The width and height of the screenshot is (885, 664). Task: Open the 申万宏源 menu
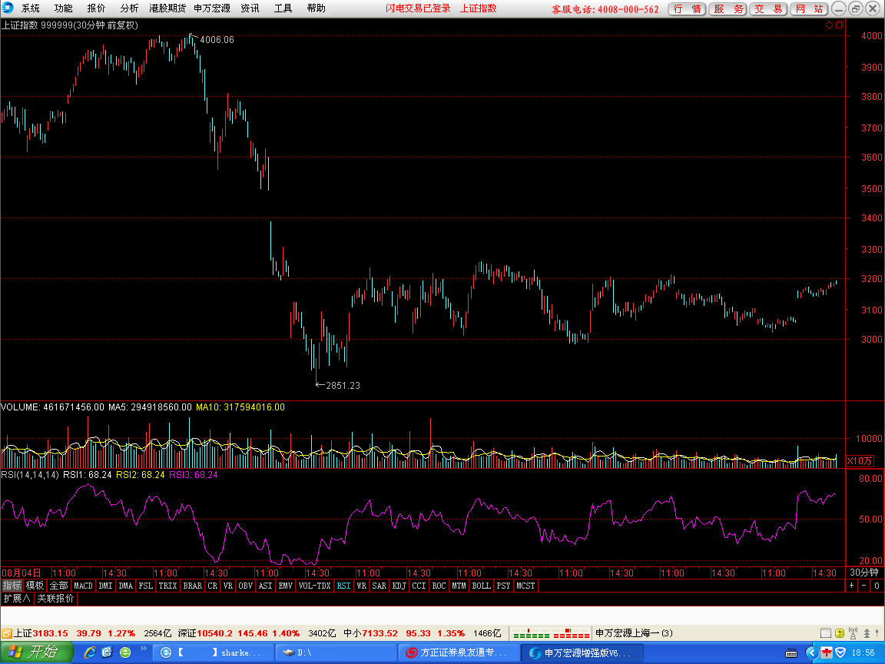[212, 8]
